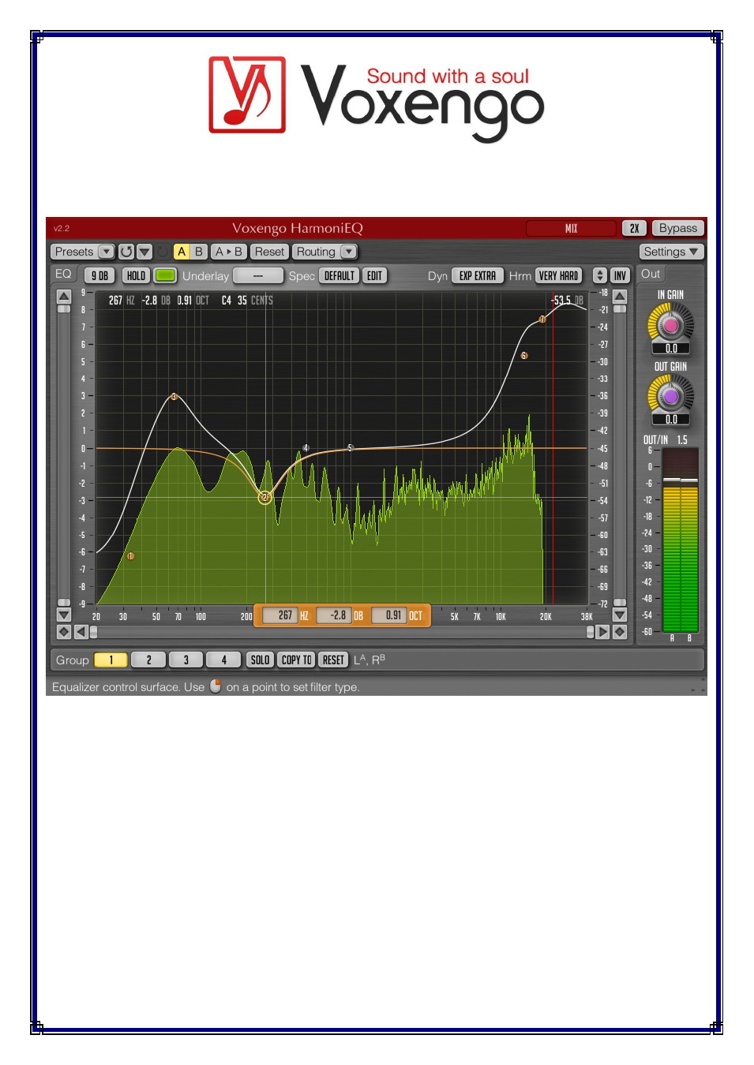Image resolution: width=754 pixels, height=1065 pixels.
Task: Open the Routing window
Action: point(316,252)
